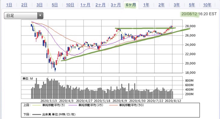220x119 pixels.
Task: Click the 単純移動平均(50) legend entry
Action: (127, 105)
